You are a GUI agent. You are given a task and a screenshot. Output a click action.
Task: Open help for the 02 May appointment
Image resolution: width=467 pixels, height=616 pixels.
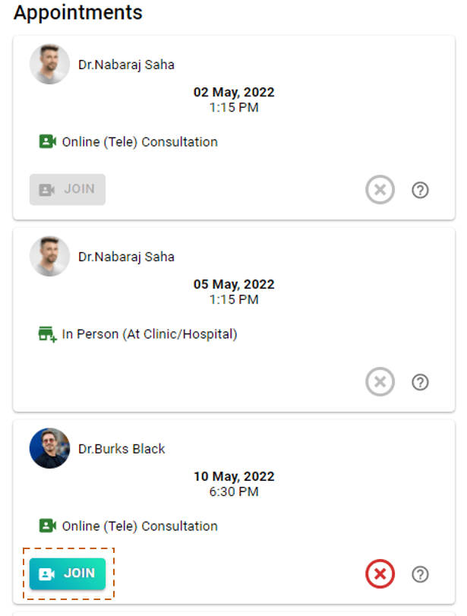click(420, 190)
